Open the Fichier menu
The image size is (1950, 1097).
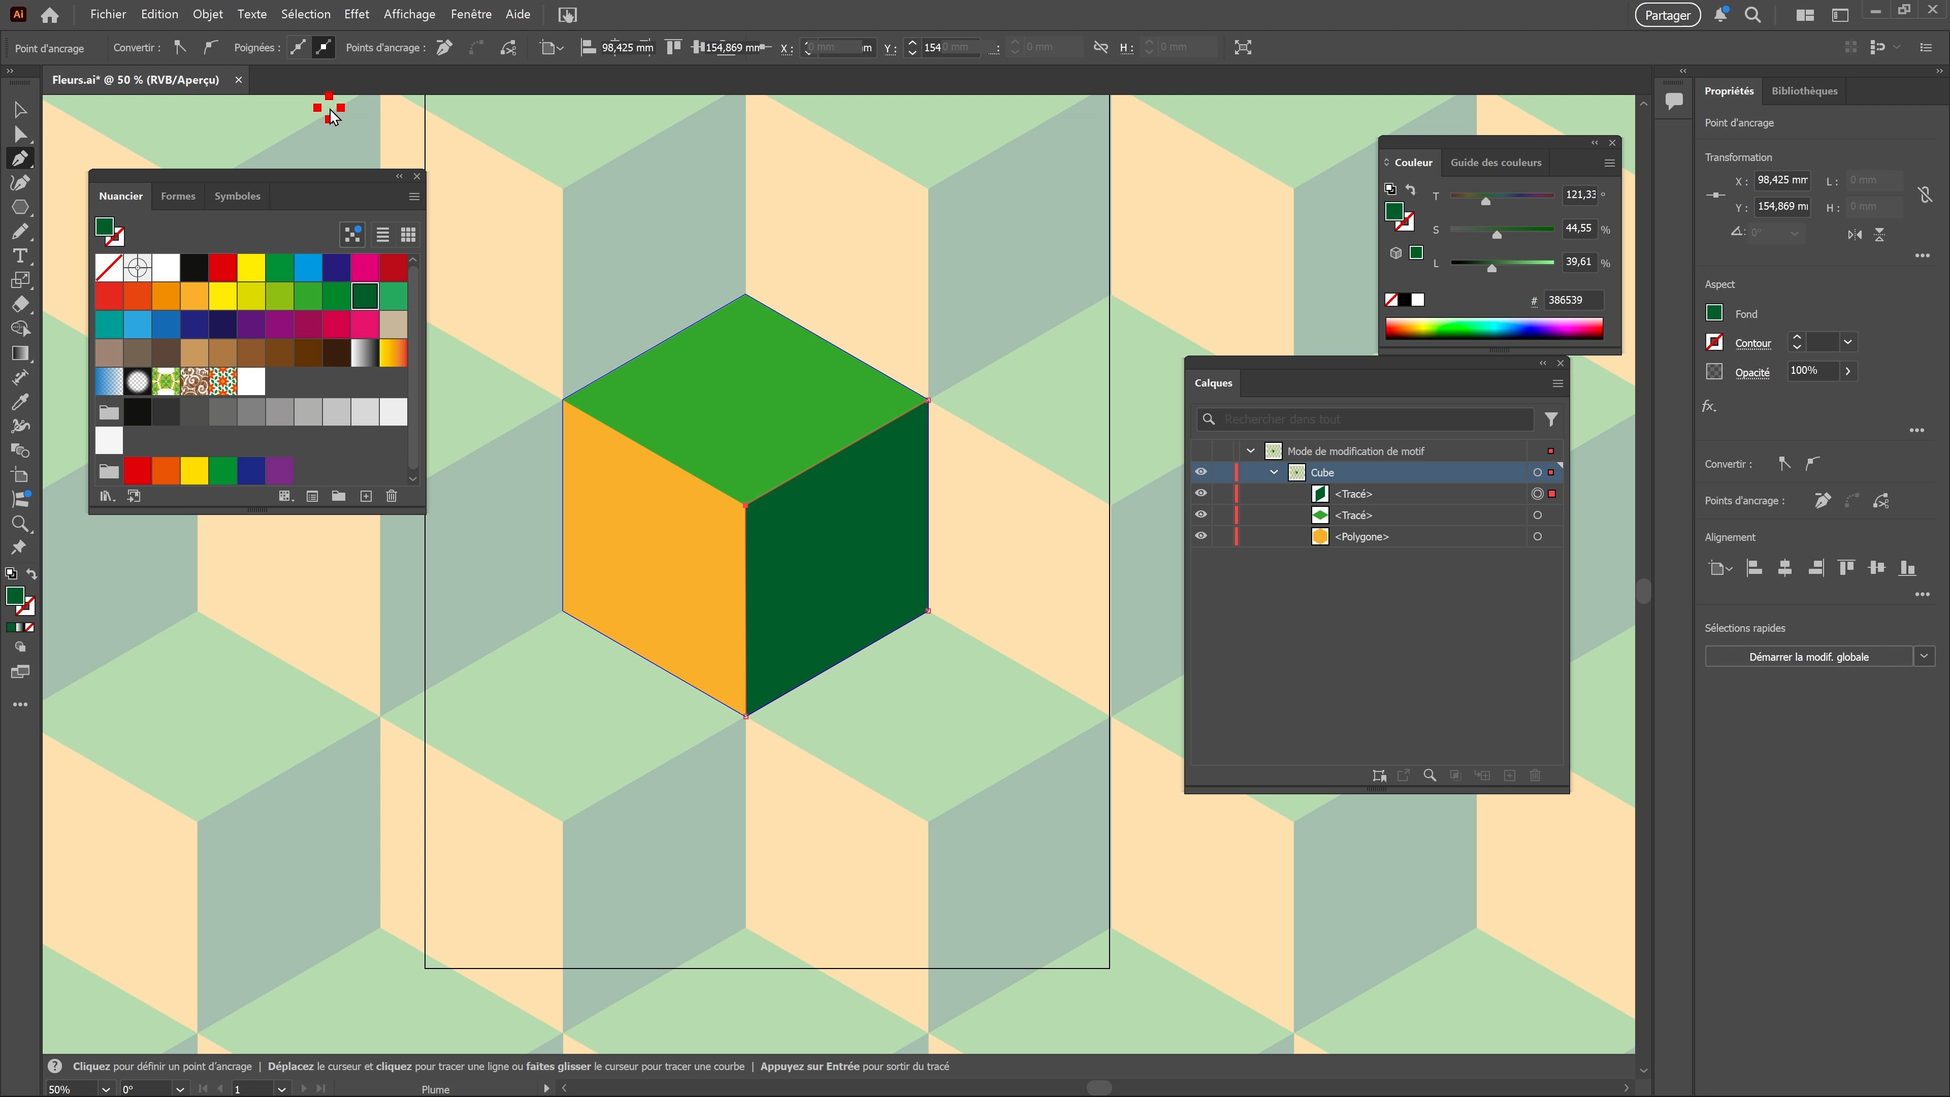(x=108, y=14)
